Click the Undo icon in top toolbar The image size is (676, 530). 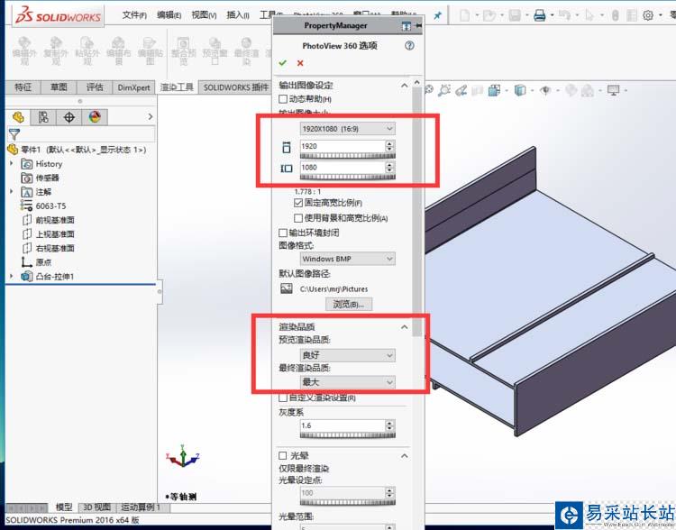564,15
